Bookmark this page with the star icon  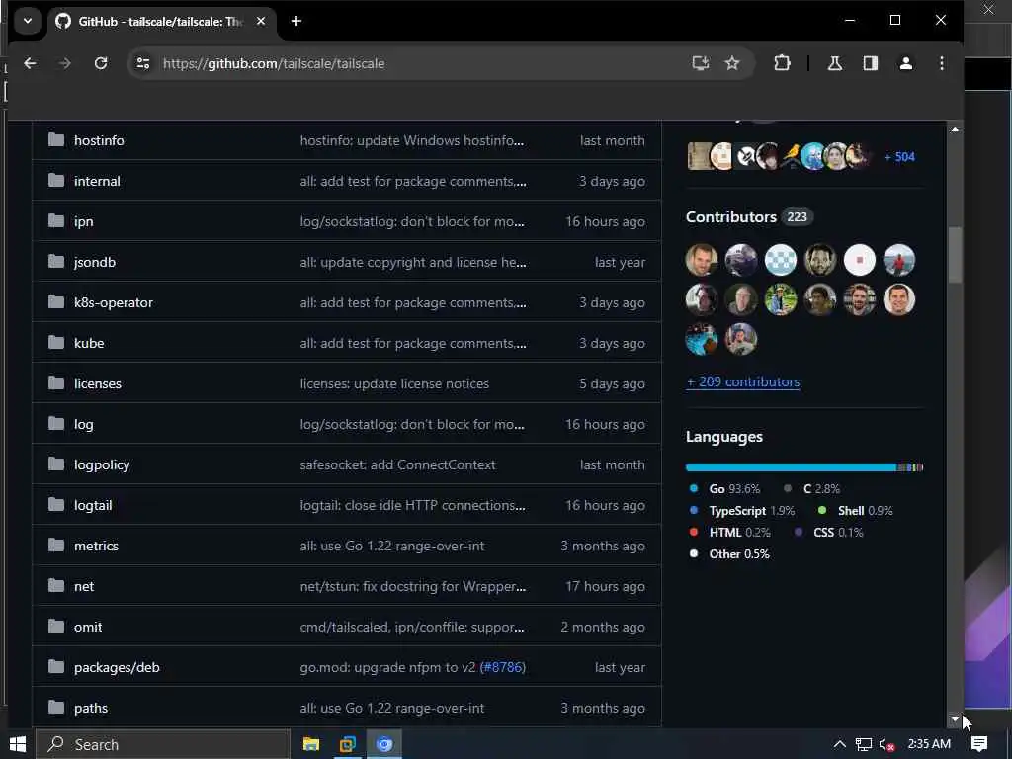point(732,63)
